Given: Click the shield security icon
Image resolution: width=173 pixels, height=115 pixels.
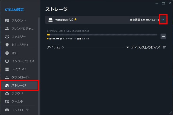Looking at the screenshot, I should point(7,45).
